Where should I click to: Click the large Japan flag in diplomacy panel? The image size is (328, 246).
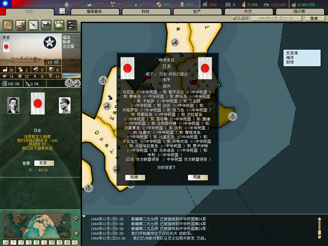coord(38,103)
